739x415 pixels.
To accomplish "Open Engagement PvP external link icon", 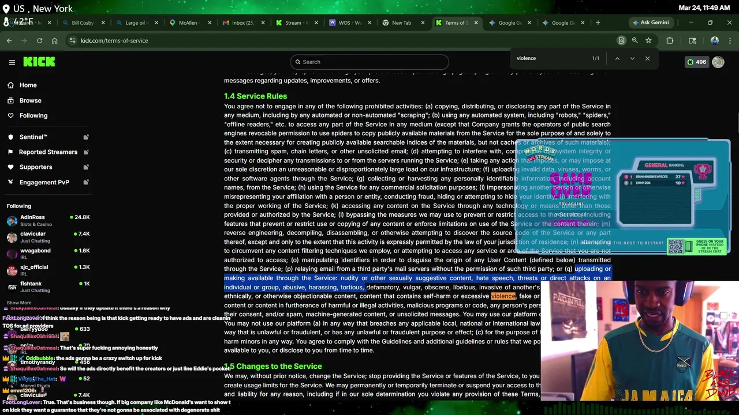I will pos(86,182).
